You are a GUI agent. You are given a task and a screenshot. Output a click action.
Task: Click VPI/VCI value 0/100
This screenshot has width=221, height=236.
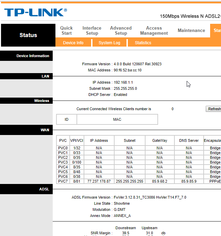77,162
